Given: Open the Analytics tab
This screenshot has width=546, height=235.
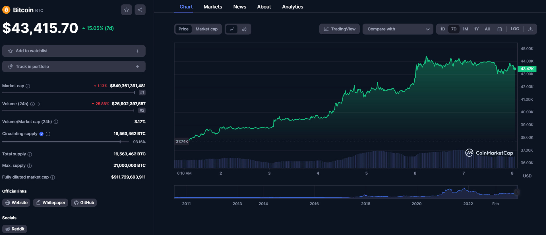Looking at the screenshot, I should (x=293, y=7).
